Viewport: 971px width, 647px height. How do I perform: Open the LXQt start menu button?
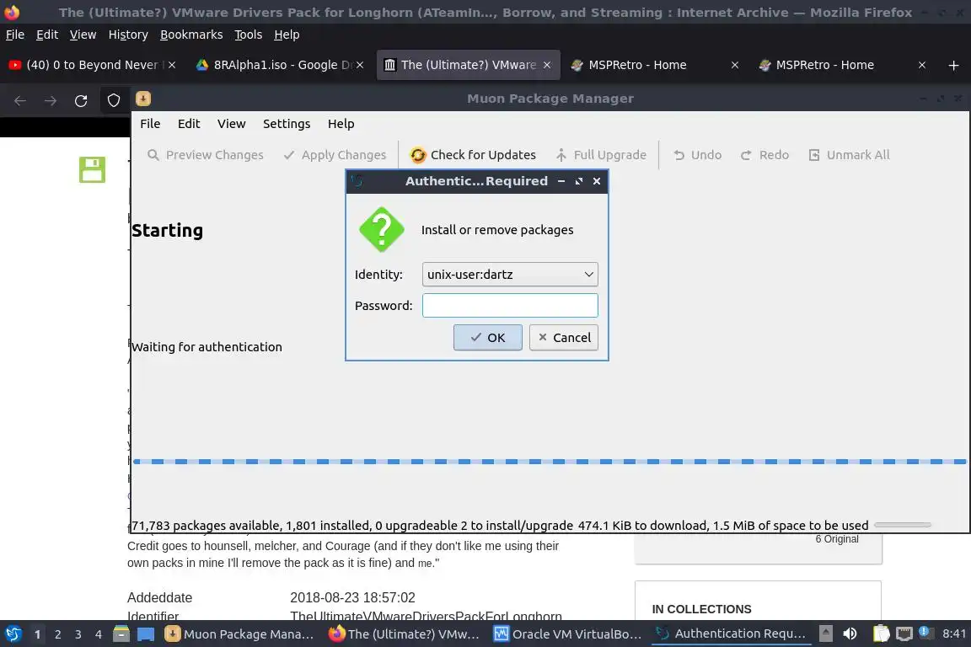coord(13,634)
